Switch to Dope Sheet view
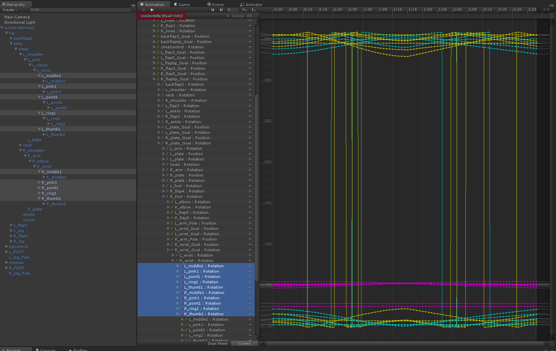The width and height of the screenshot is (556, 351). click(218, 343)
